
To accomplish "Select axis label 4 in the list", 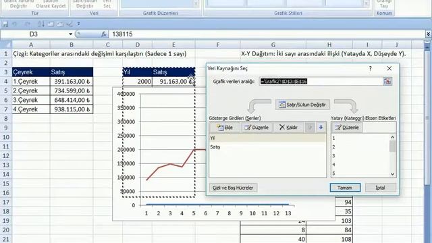I will click(360, 165).
